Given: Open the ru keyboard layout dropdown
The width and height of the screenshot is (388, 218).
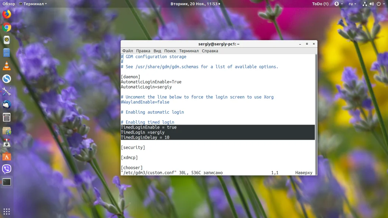Looking at the screenshot, I should [352, 4].
